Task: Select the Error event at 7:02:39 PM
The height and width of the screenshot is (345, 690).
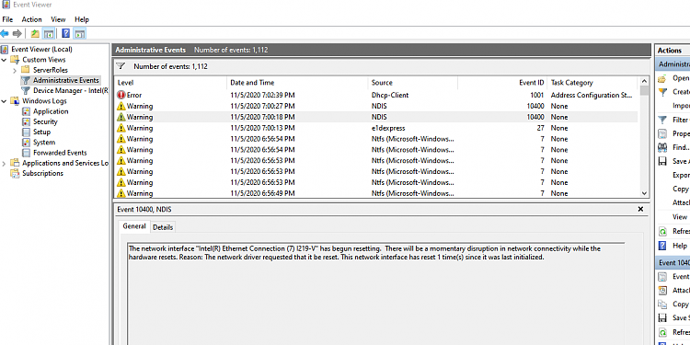Action: [376, 95]
